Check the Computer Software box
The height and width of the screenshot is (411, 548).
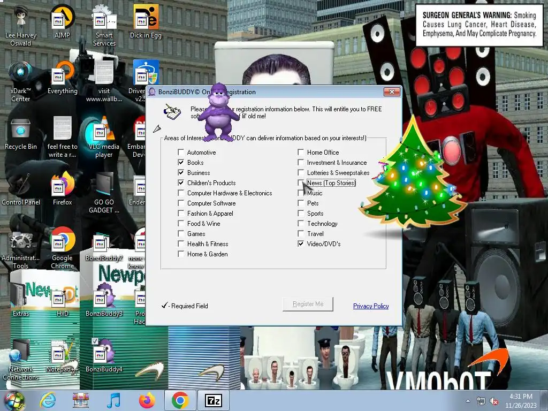[181, 203]
